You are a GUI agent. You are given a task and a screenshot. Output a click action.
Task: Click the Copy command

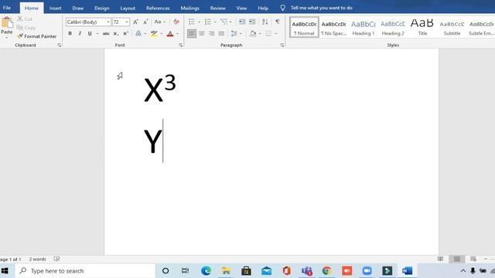tap(26, 28)
